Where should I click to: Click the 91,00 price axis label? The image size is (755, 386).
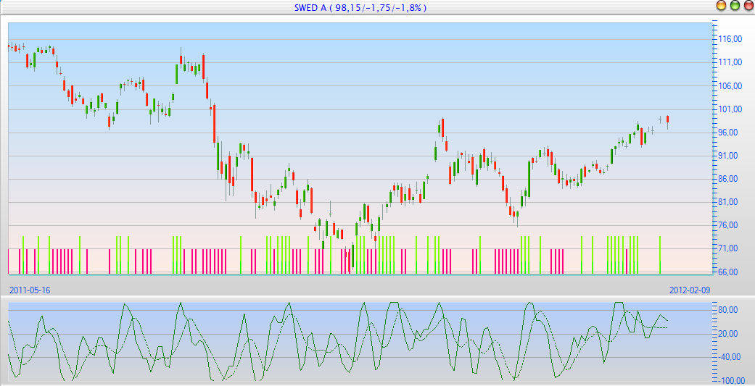(730, 156)
